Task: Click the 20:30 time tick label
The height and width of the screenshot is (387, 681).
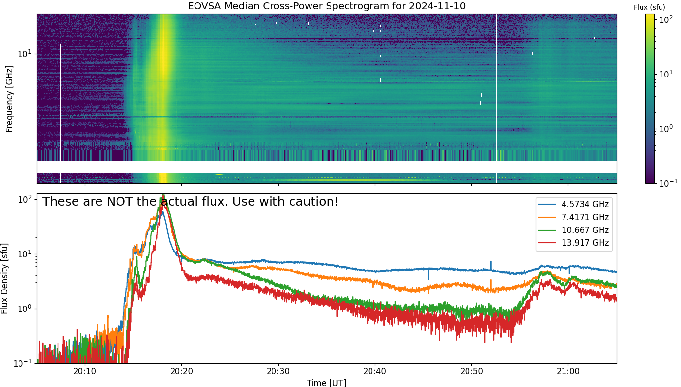Action: 278,371
